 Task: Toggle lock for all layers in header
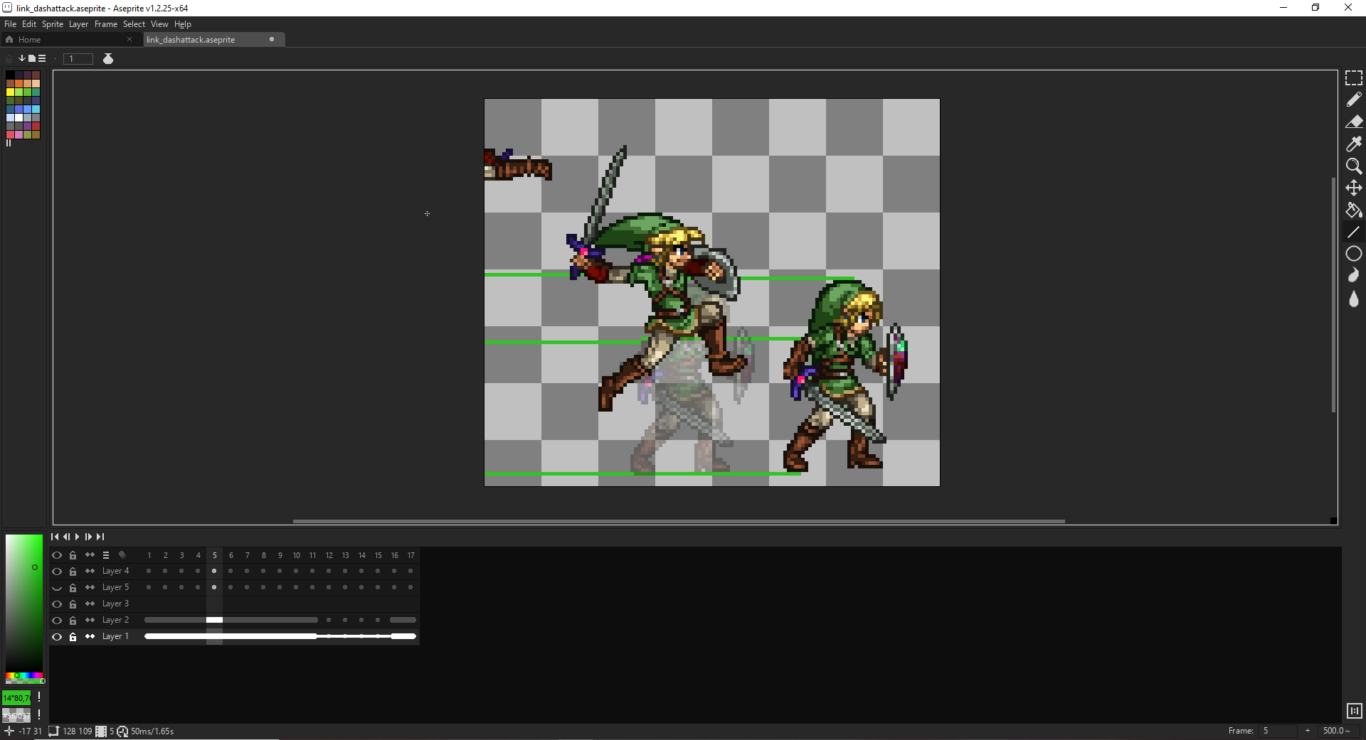pos(73,555)
